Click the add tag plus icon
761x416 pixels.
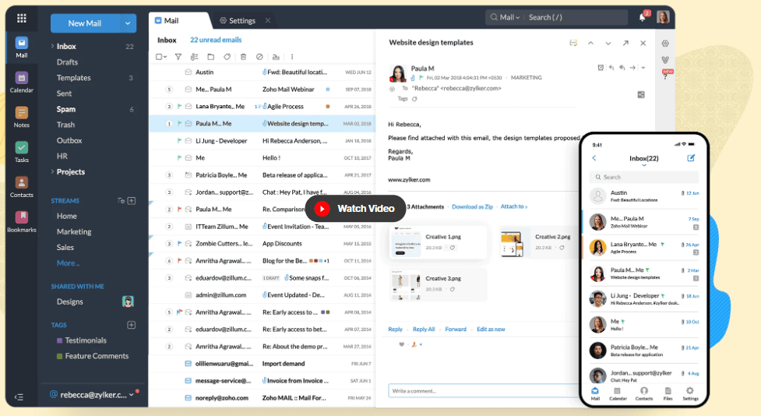click(132, 325)
